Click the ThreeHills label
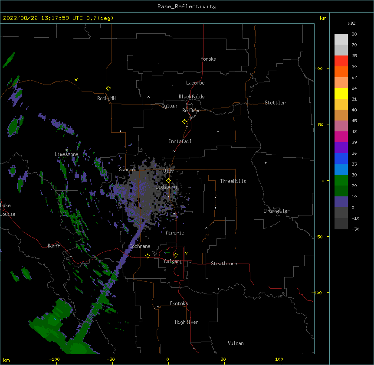Image resolution: width=374 pixels, height=365 pixels. [x=233, y=181]
